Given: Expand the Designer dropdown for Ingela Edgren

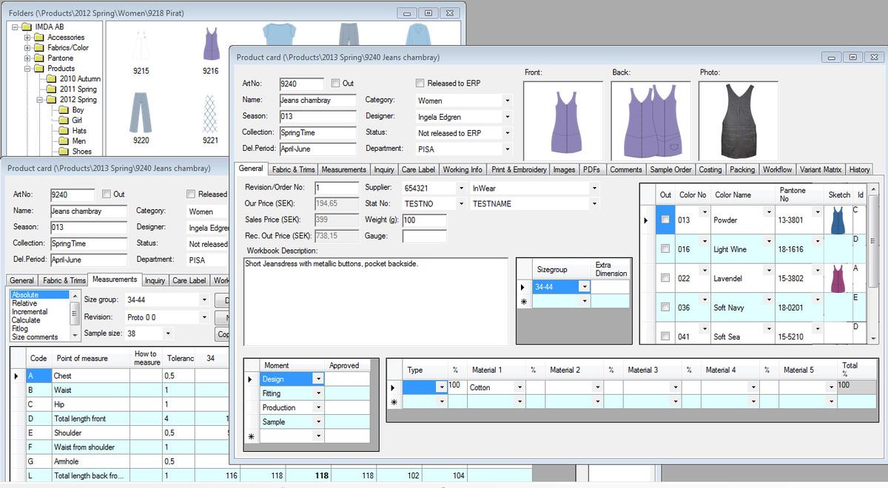Looking at the screenshot, I should coord(508,117).
